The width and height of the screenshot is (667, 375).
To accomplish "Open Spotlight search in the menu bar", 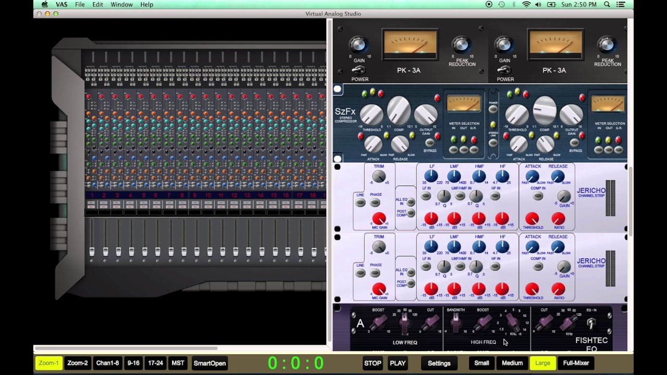I will [x=607, y=5].
